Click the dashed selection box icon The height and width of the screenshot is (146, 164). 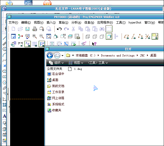click(109, 29)
